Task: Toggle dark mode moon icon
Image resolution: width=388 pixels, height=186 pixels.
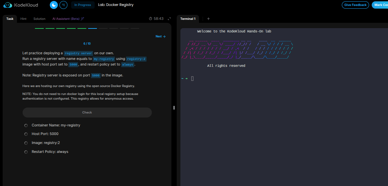Action: click(54, 5)
